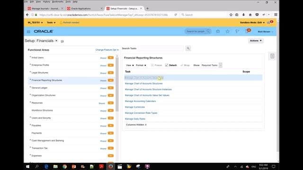
Task: Toggle Payments enabled indicator
Action: click(x=111, y=133)
